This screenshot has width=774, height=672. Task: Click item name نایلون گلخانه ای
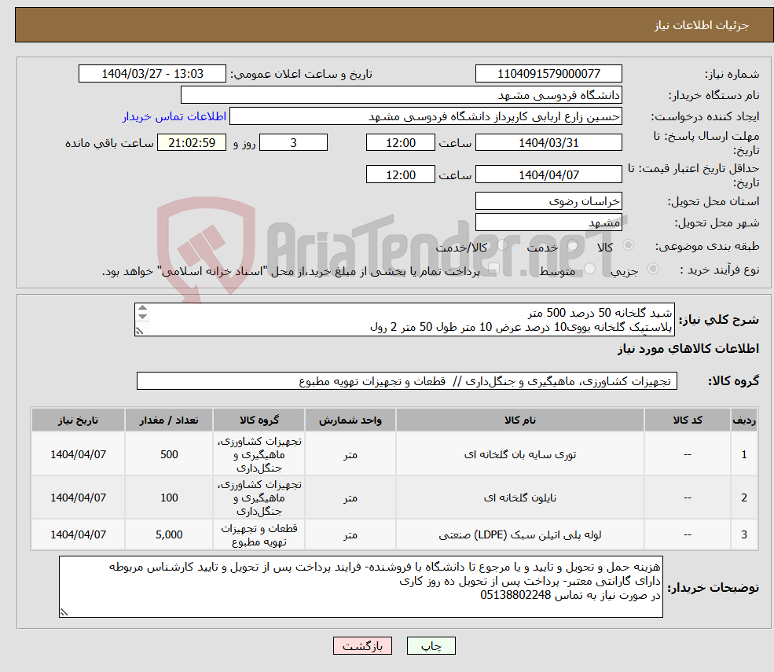coord(519,498)
